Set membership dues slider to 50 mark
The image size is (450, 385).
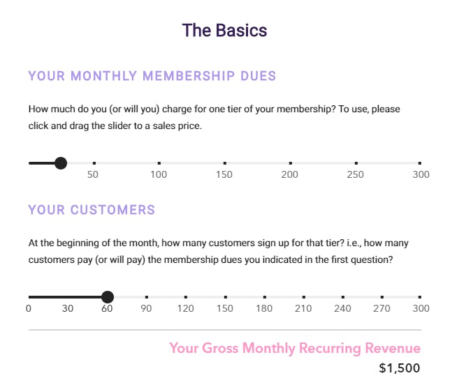pyautogui.click(x=94, y=163)
